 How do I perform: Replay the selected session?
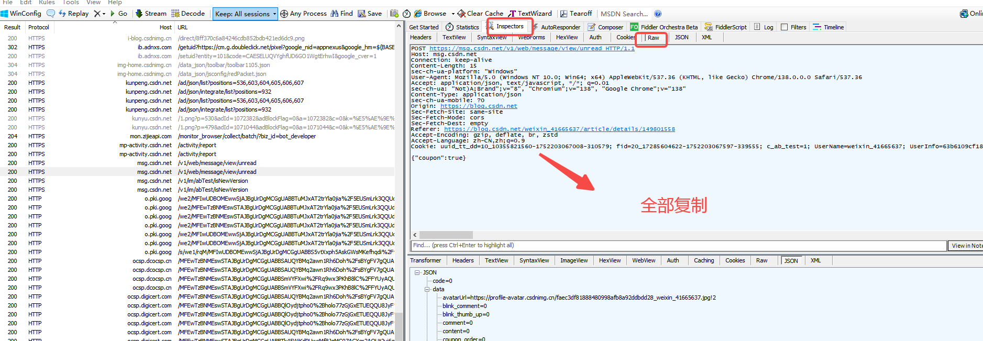(74, 14)
